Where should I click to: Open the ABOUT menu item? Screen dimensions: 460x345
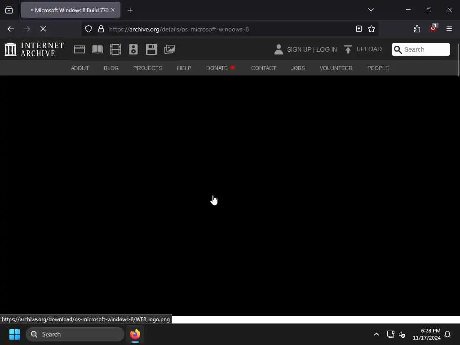80,68
